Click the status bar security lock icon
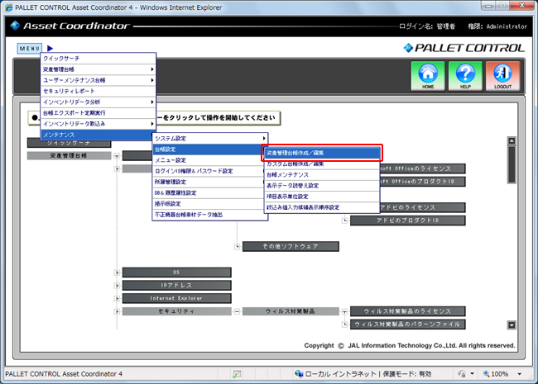Screen dimensions: 538x384 [462, 374]
